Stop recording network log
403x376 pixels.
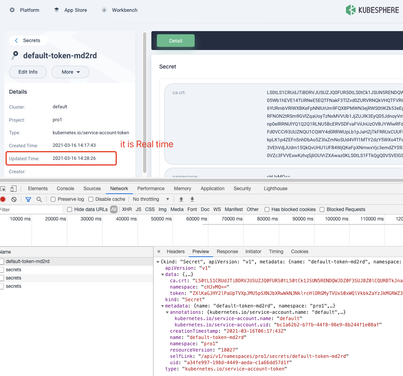[x=3, y=199]
